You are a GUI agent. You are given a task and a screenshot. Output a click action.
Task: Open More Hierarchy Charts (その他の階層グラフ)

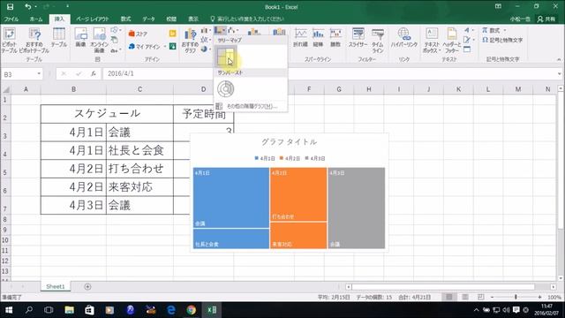pos(251,106)
